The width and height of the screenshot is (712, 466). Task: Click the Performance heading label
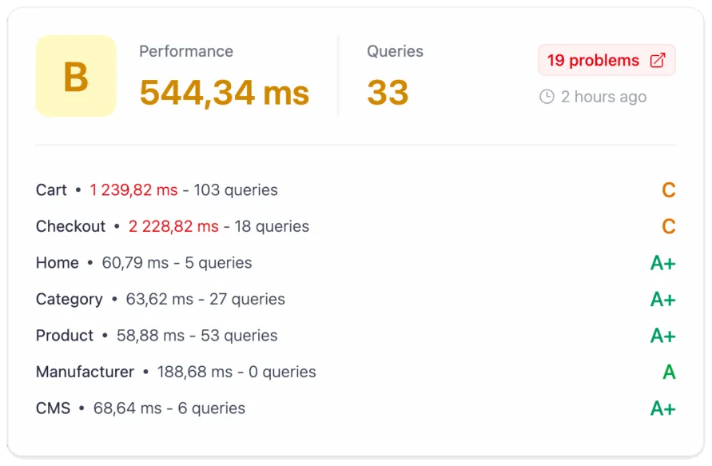[186, 51]
